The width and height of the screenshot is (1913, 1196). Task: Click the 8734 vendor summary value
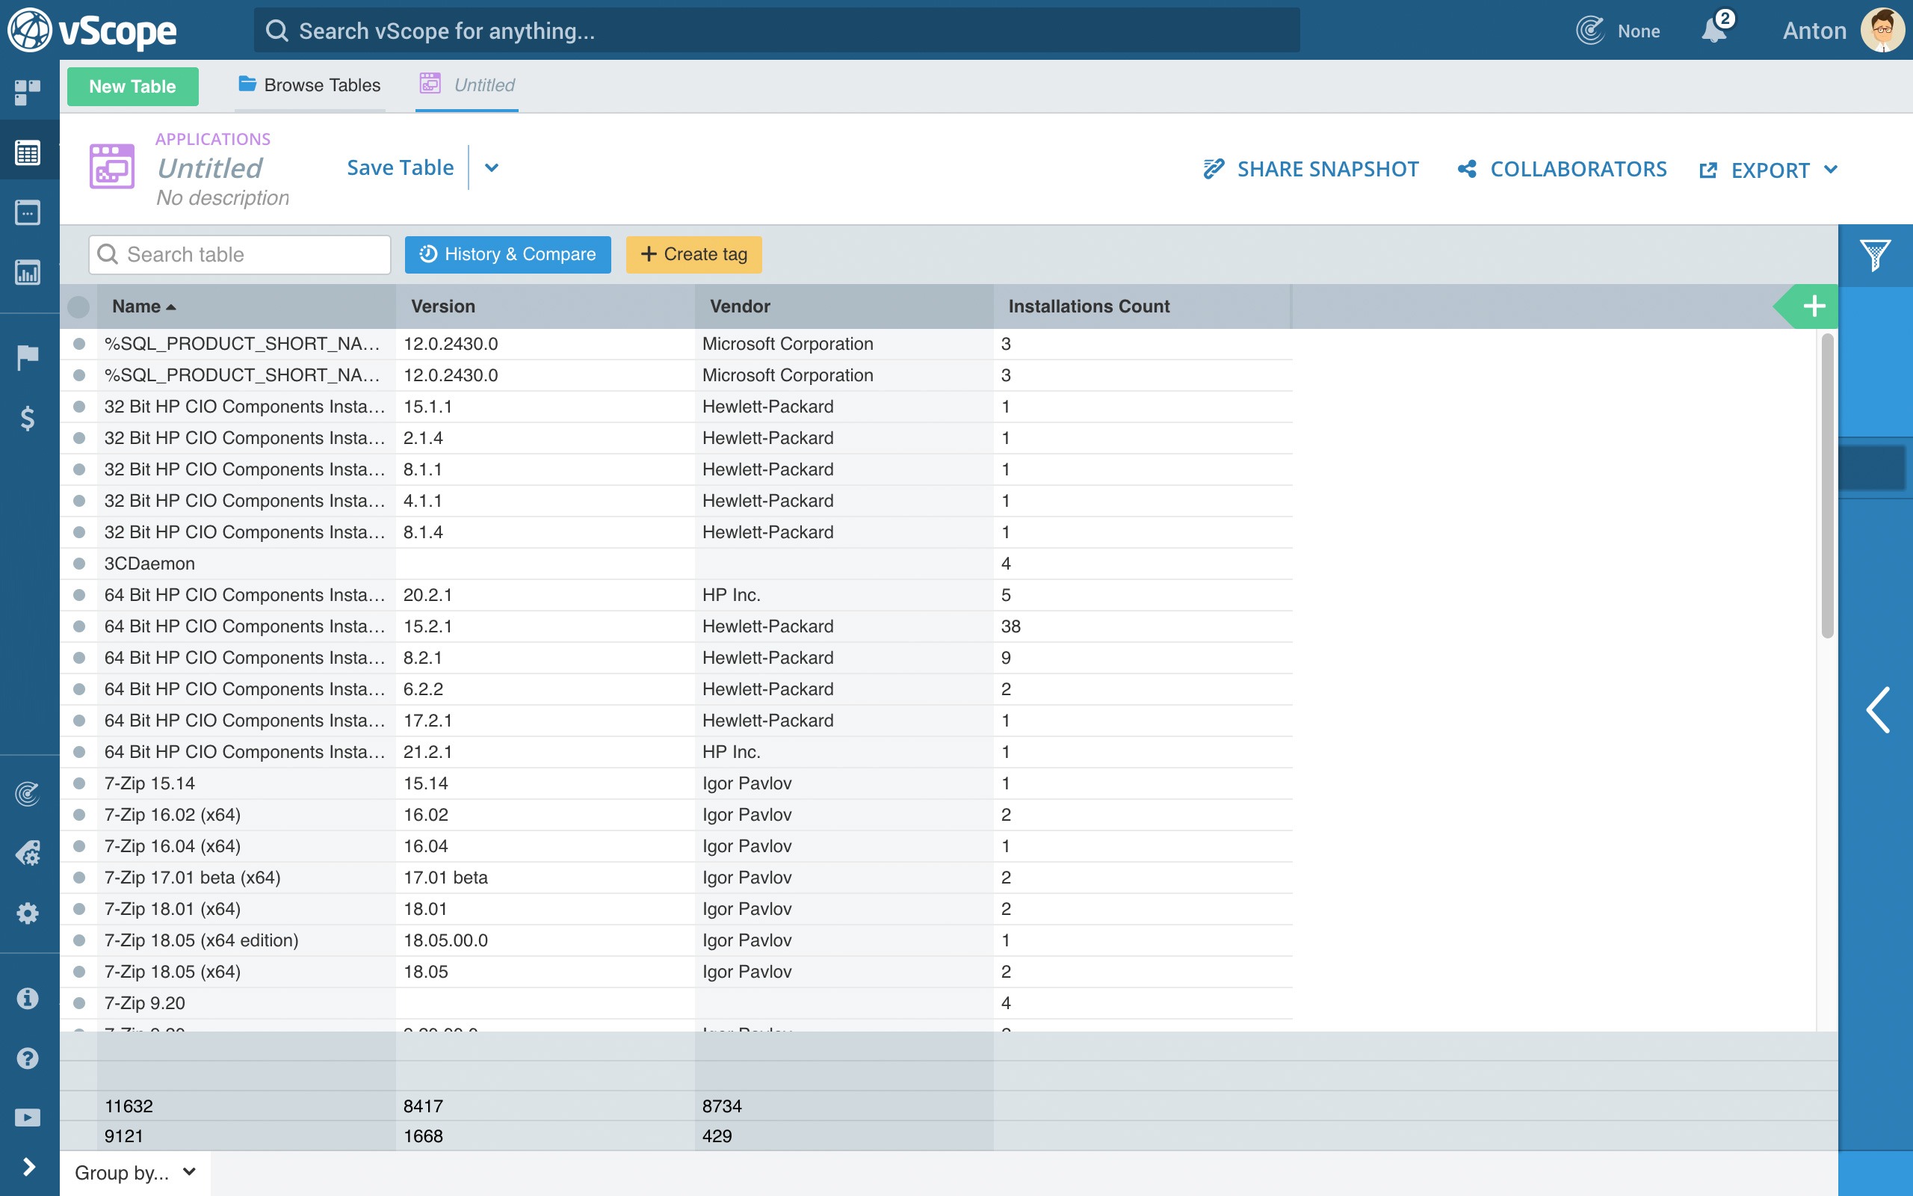click(x=722, y=1106)
